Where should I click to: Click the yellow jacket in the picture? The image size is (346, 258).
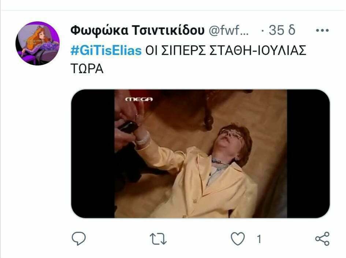(x=198, y=182)
